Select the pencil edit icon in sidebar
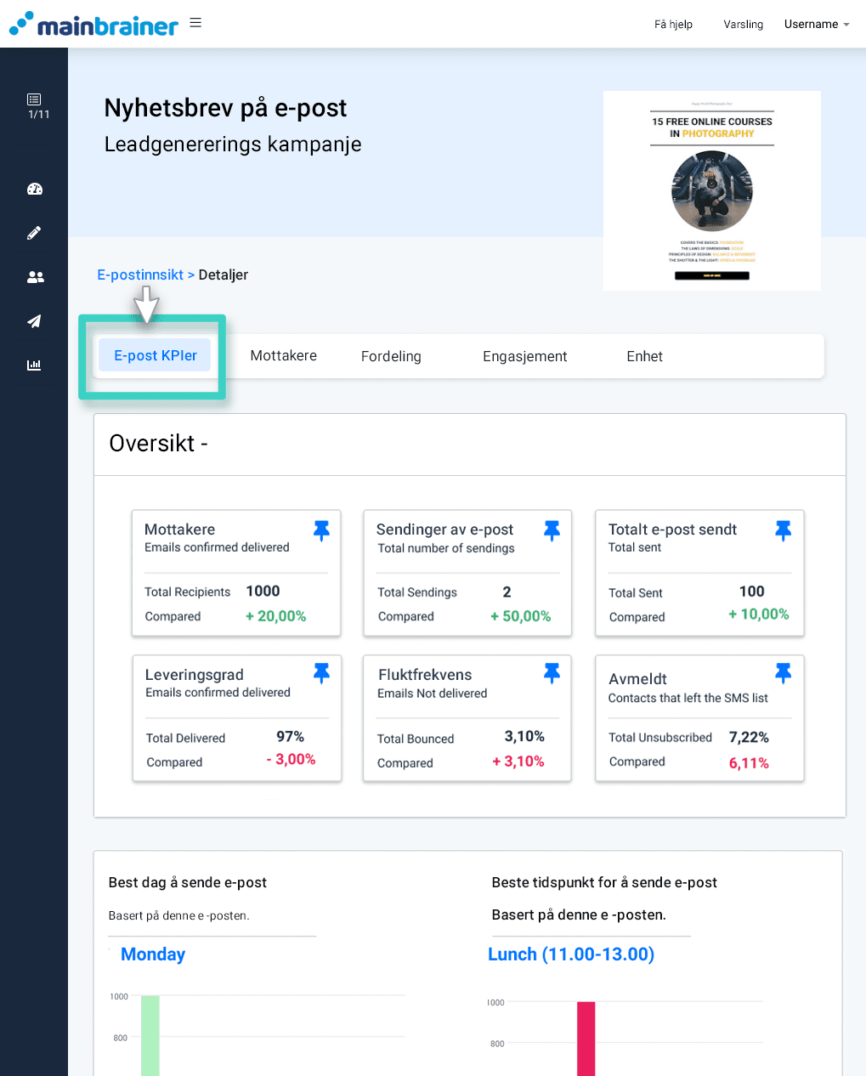The image size is (866, 1076). coord(34,232)
